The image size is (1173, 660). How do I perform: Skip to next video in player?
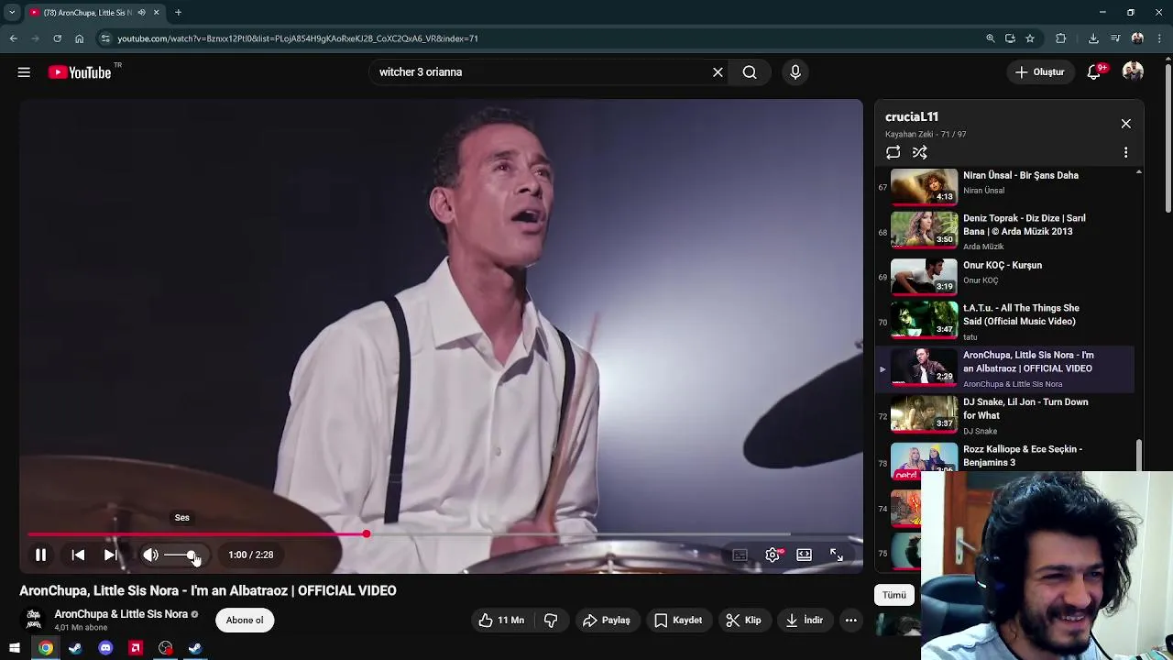(110, 555)
